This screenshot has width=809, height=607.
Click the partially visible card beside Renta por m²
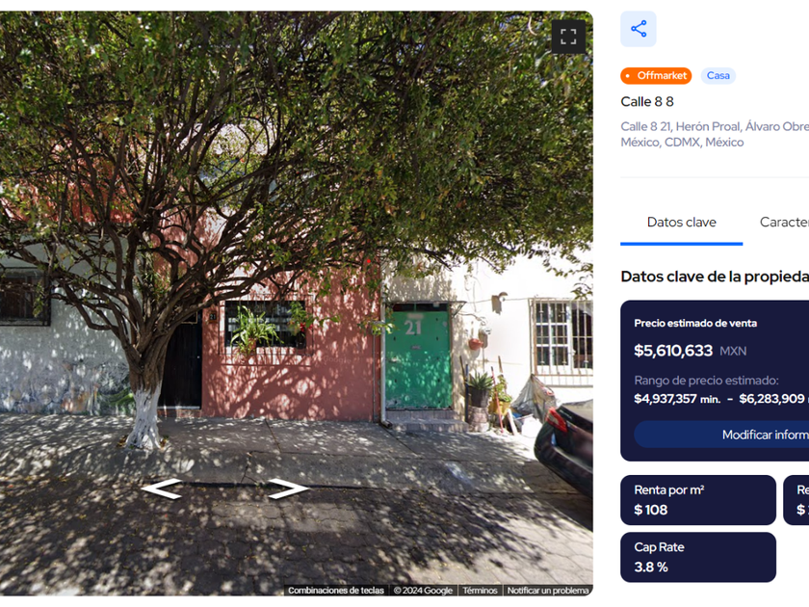pos(796,500)
